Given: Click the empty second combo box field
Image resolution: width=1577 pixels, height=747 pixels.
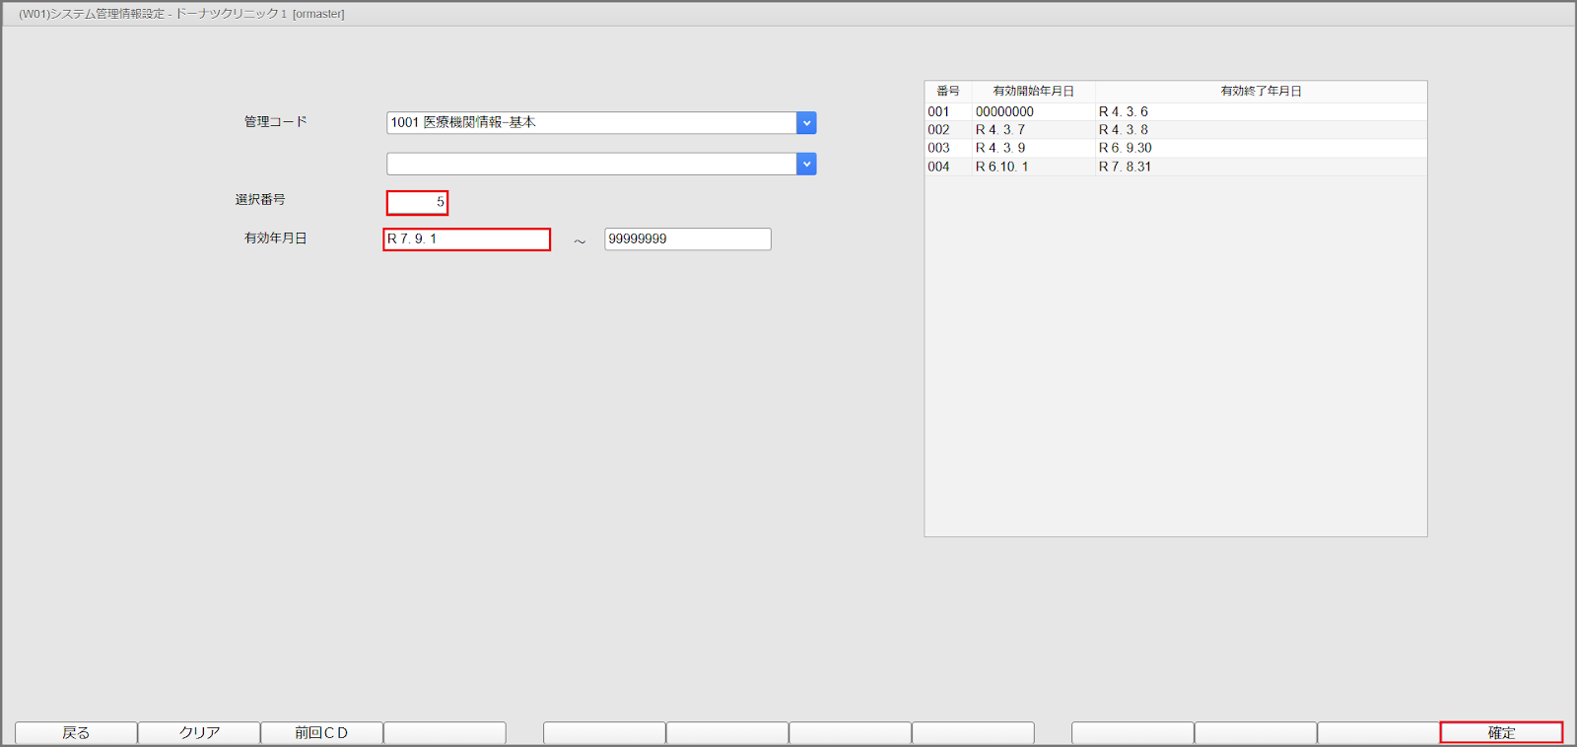Looking at the screenshot, I should [590, 165].
